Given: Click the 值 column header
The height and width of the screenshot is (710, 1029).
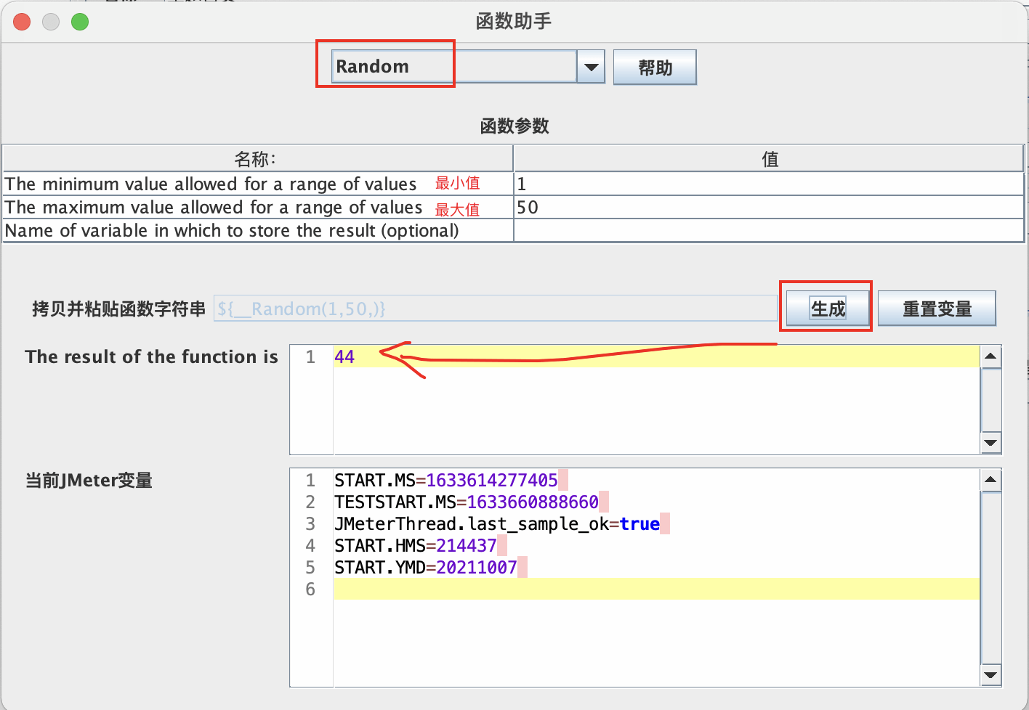Looking at the screenshot, I should point(769,159).
